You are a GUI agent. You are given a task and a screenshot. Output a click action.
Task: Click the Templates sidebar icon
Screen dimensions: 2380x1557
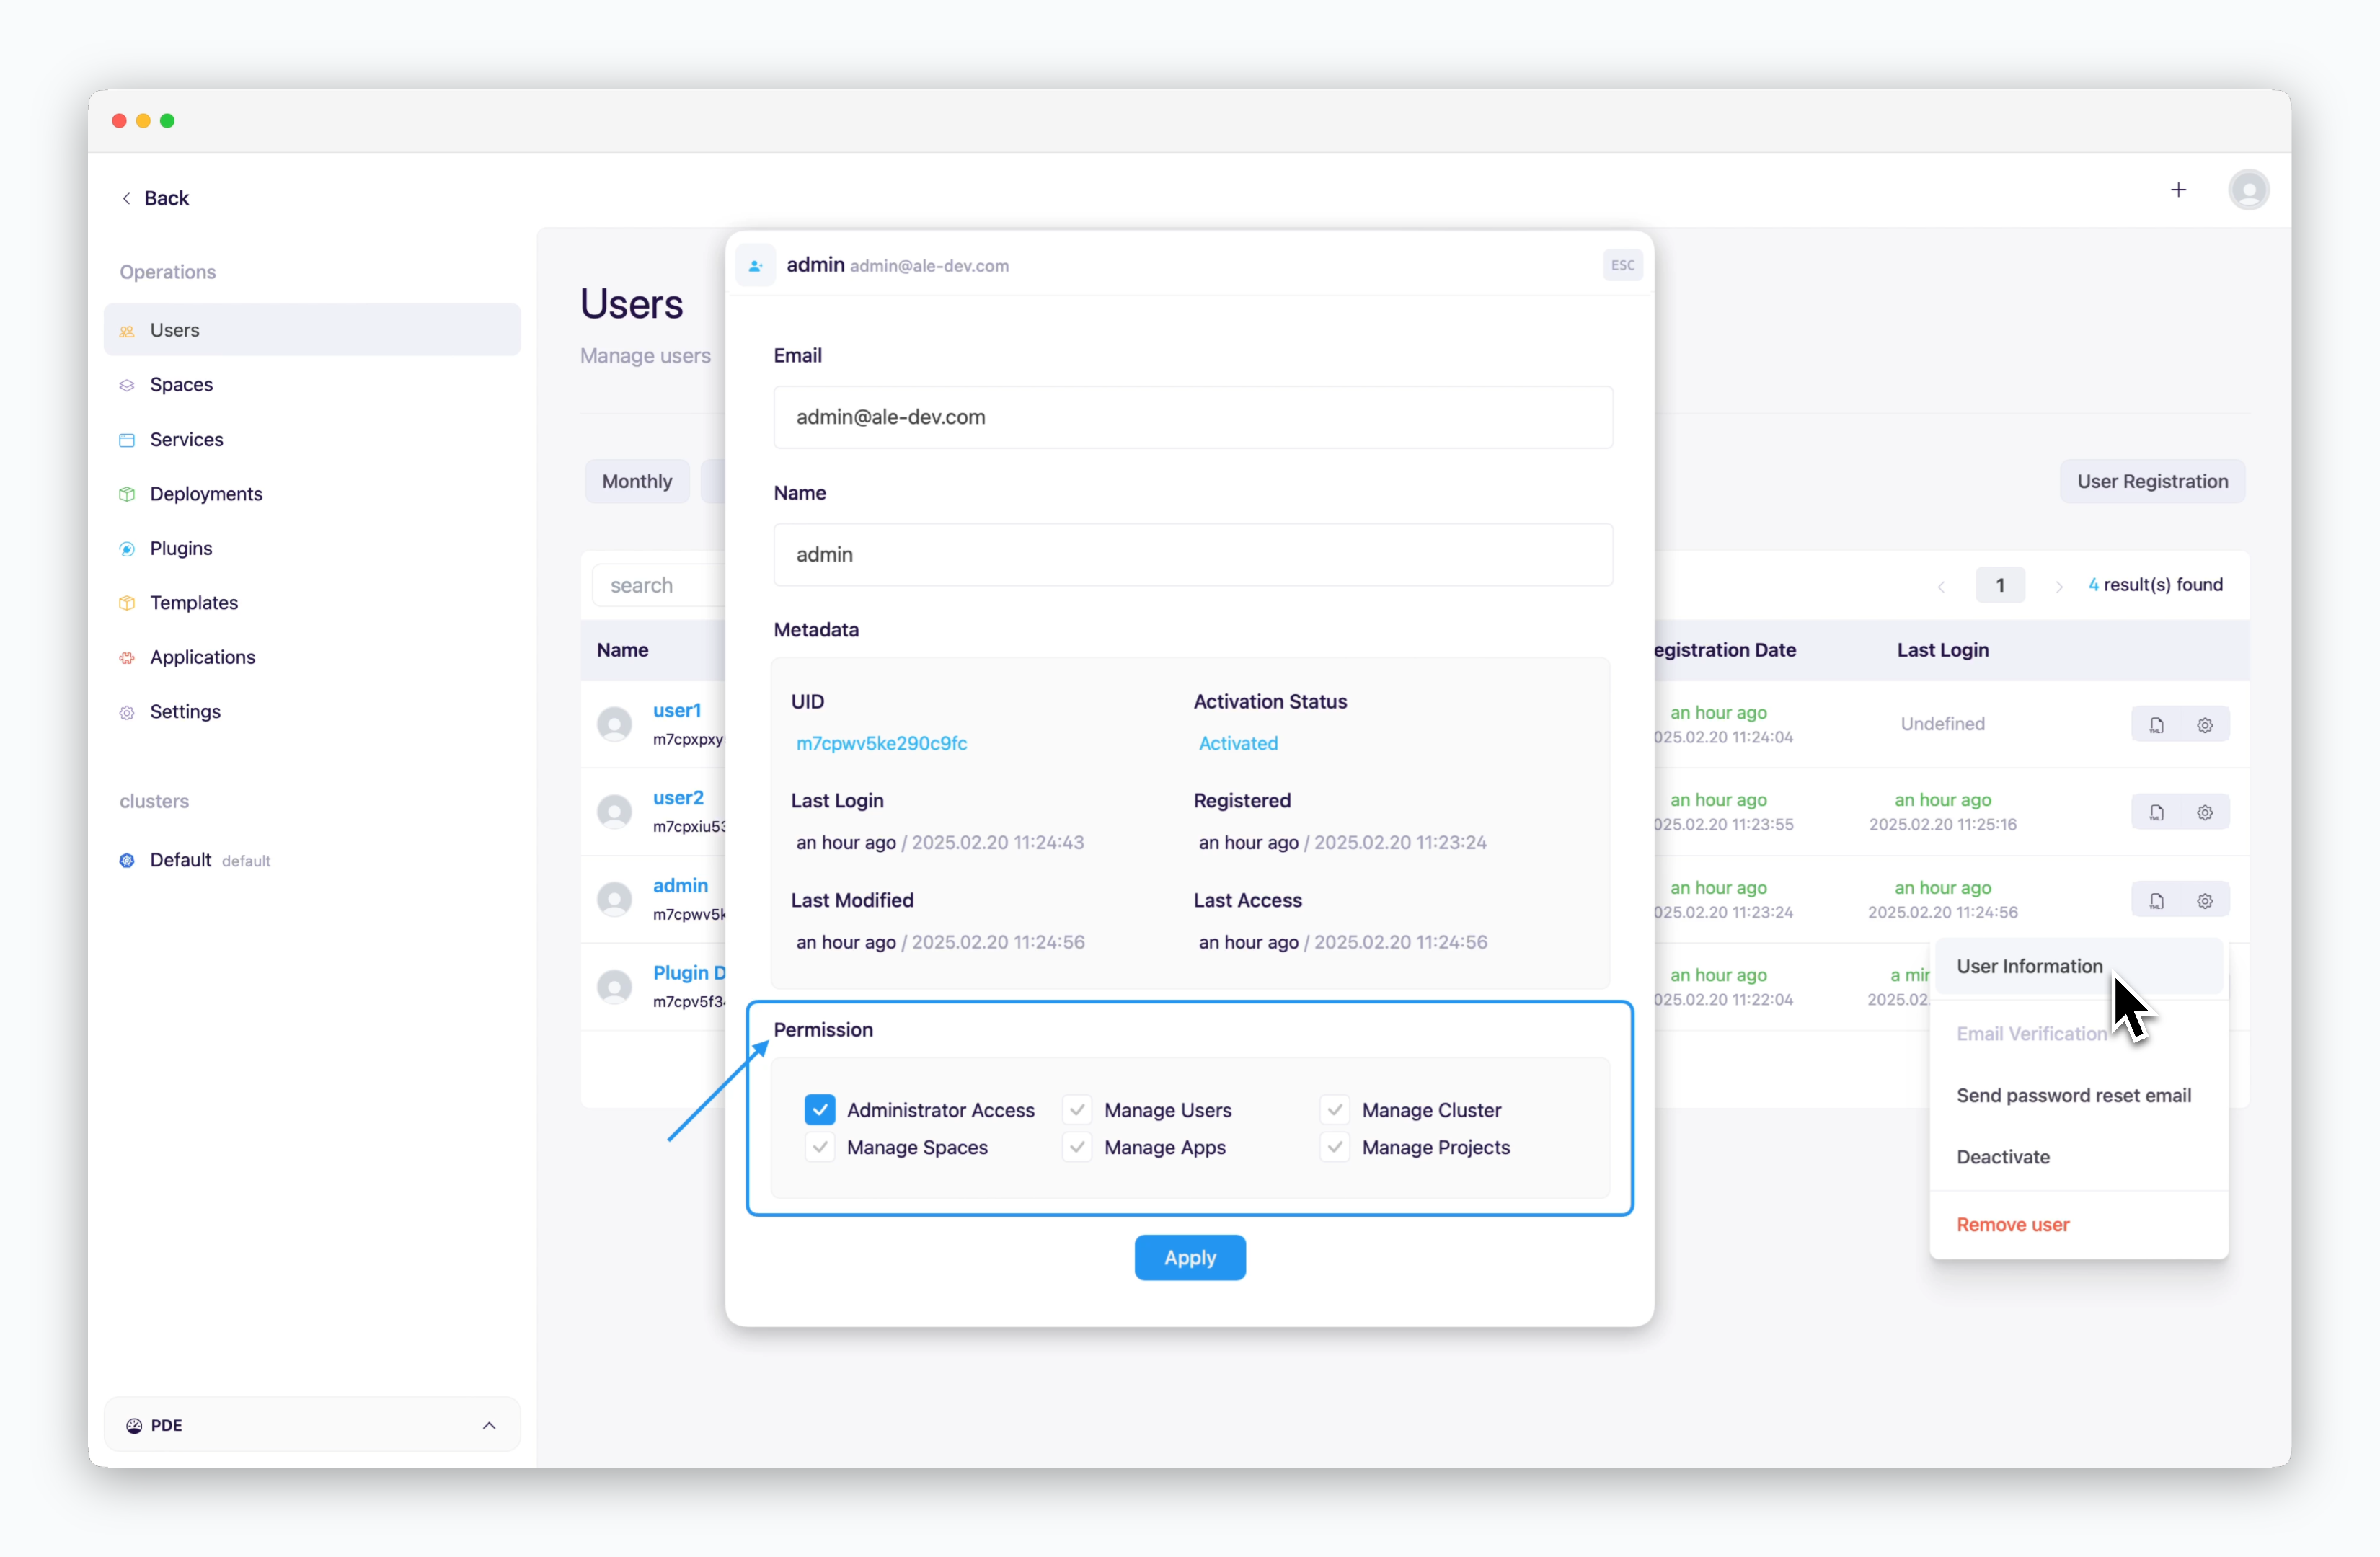point(127,603)
